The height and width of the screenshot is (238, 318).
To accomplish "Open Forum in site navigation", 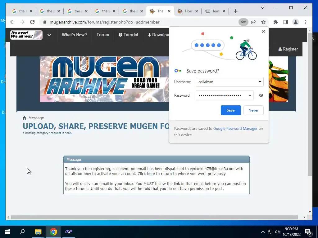I will (103, 35).
